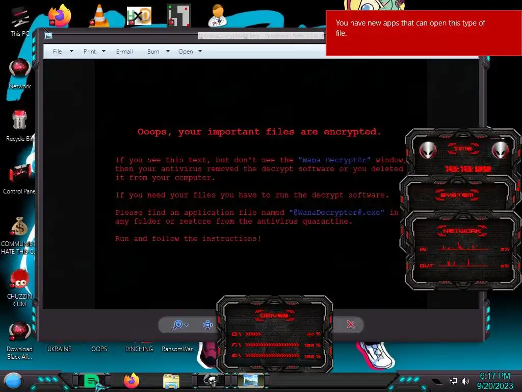The image size is (522, 392).
Task: Open the Recycle Bin desktop icon
Action: (20, 127)
